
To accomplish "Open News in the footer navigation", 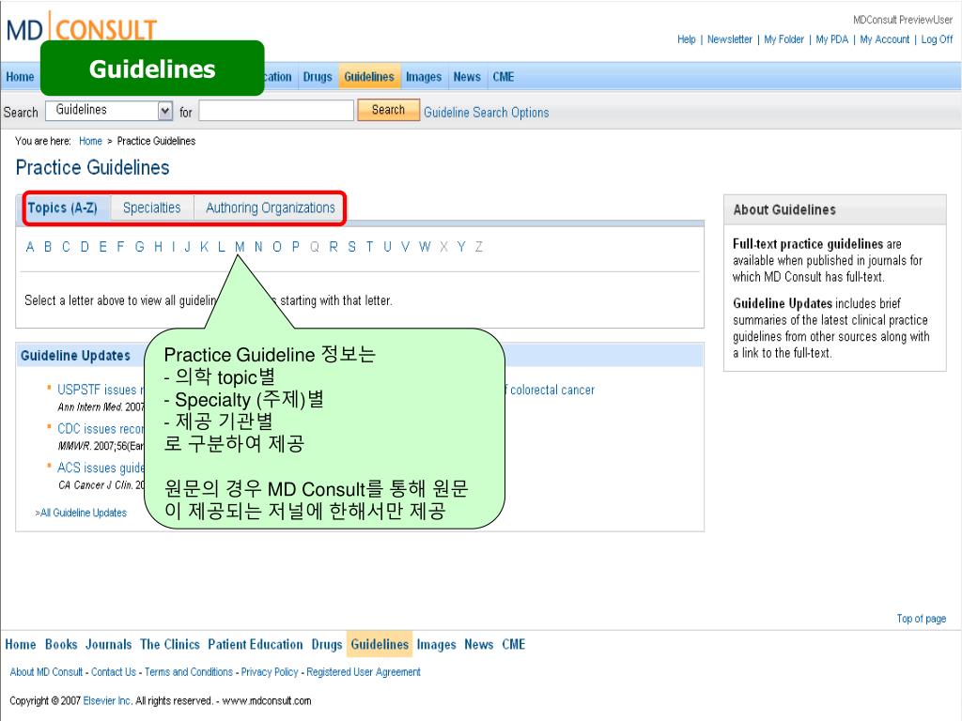I will click(x=478, y=644).
